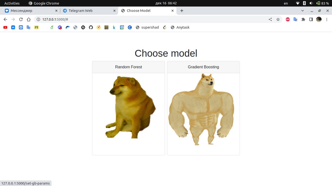
Task: Open Anytask bookmark
Action: coord(180,27)
